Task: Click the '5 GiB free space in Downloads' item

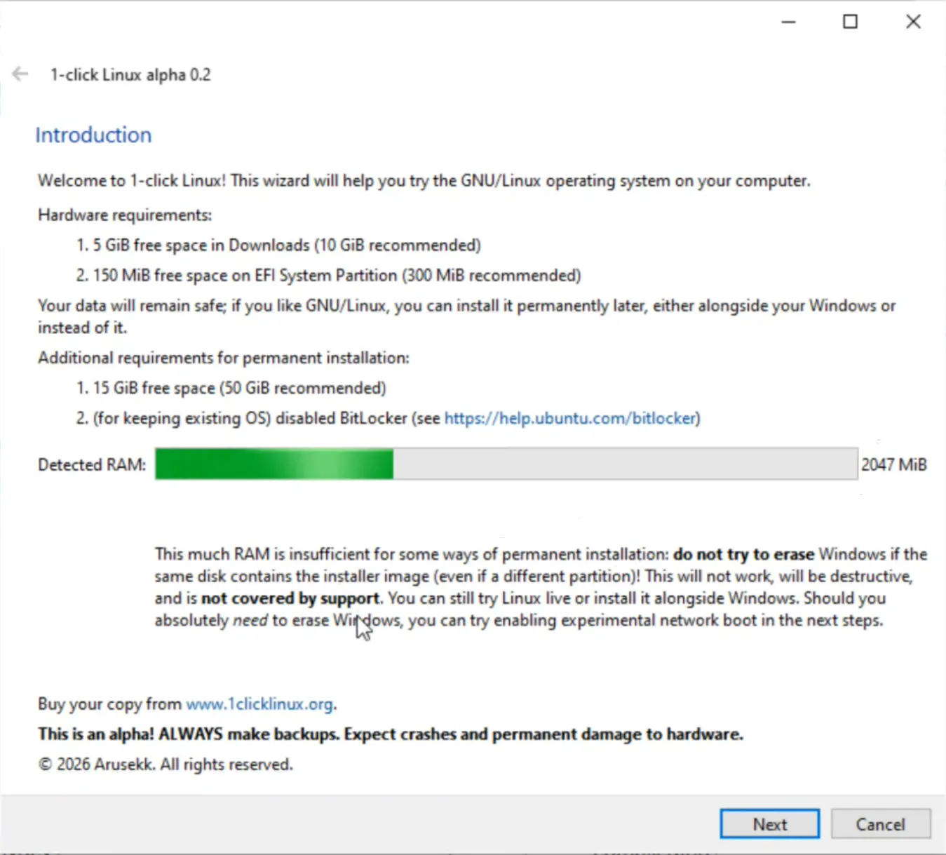Action: (x=278, y=245)
